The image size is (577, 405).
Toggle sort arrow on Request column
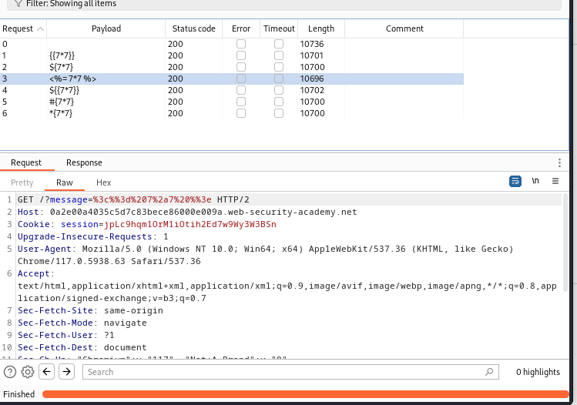point(41,28)
